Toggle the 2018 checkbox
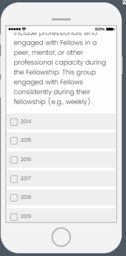The image size is (126, 256). pyautogui.click(x=14, y=198)
